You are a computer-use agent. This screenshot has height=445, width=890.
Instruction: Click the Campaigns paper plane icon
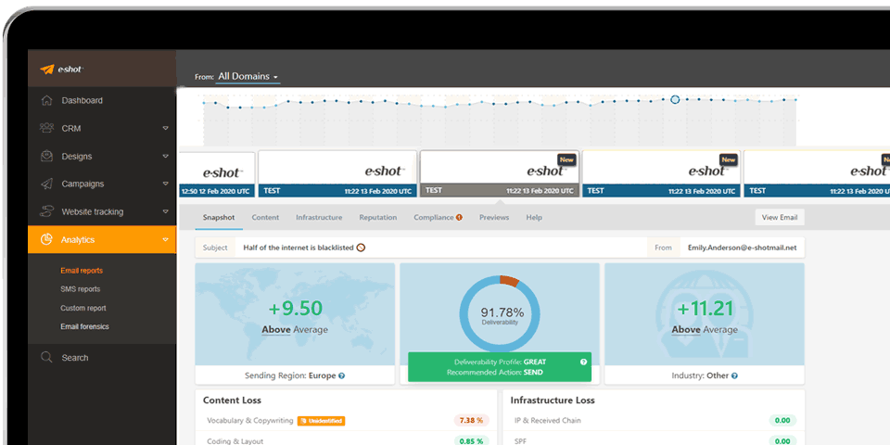pyautogui.click(x=46, y=184)
